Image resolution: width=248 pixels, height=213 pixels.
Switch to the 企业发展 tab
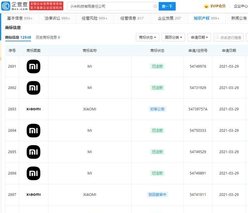(x=169, y=18)
